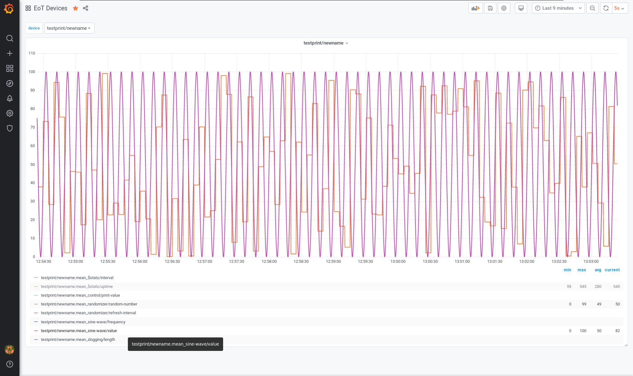633x376 pixels.
Task: Open the Server Admin shield icon
Action: [x=10, y=128]
